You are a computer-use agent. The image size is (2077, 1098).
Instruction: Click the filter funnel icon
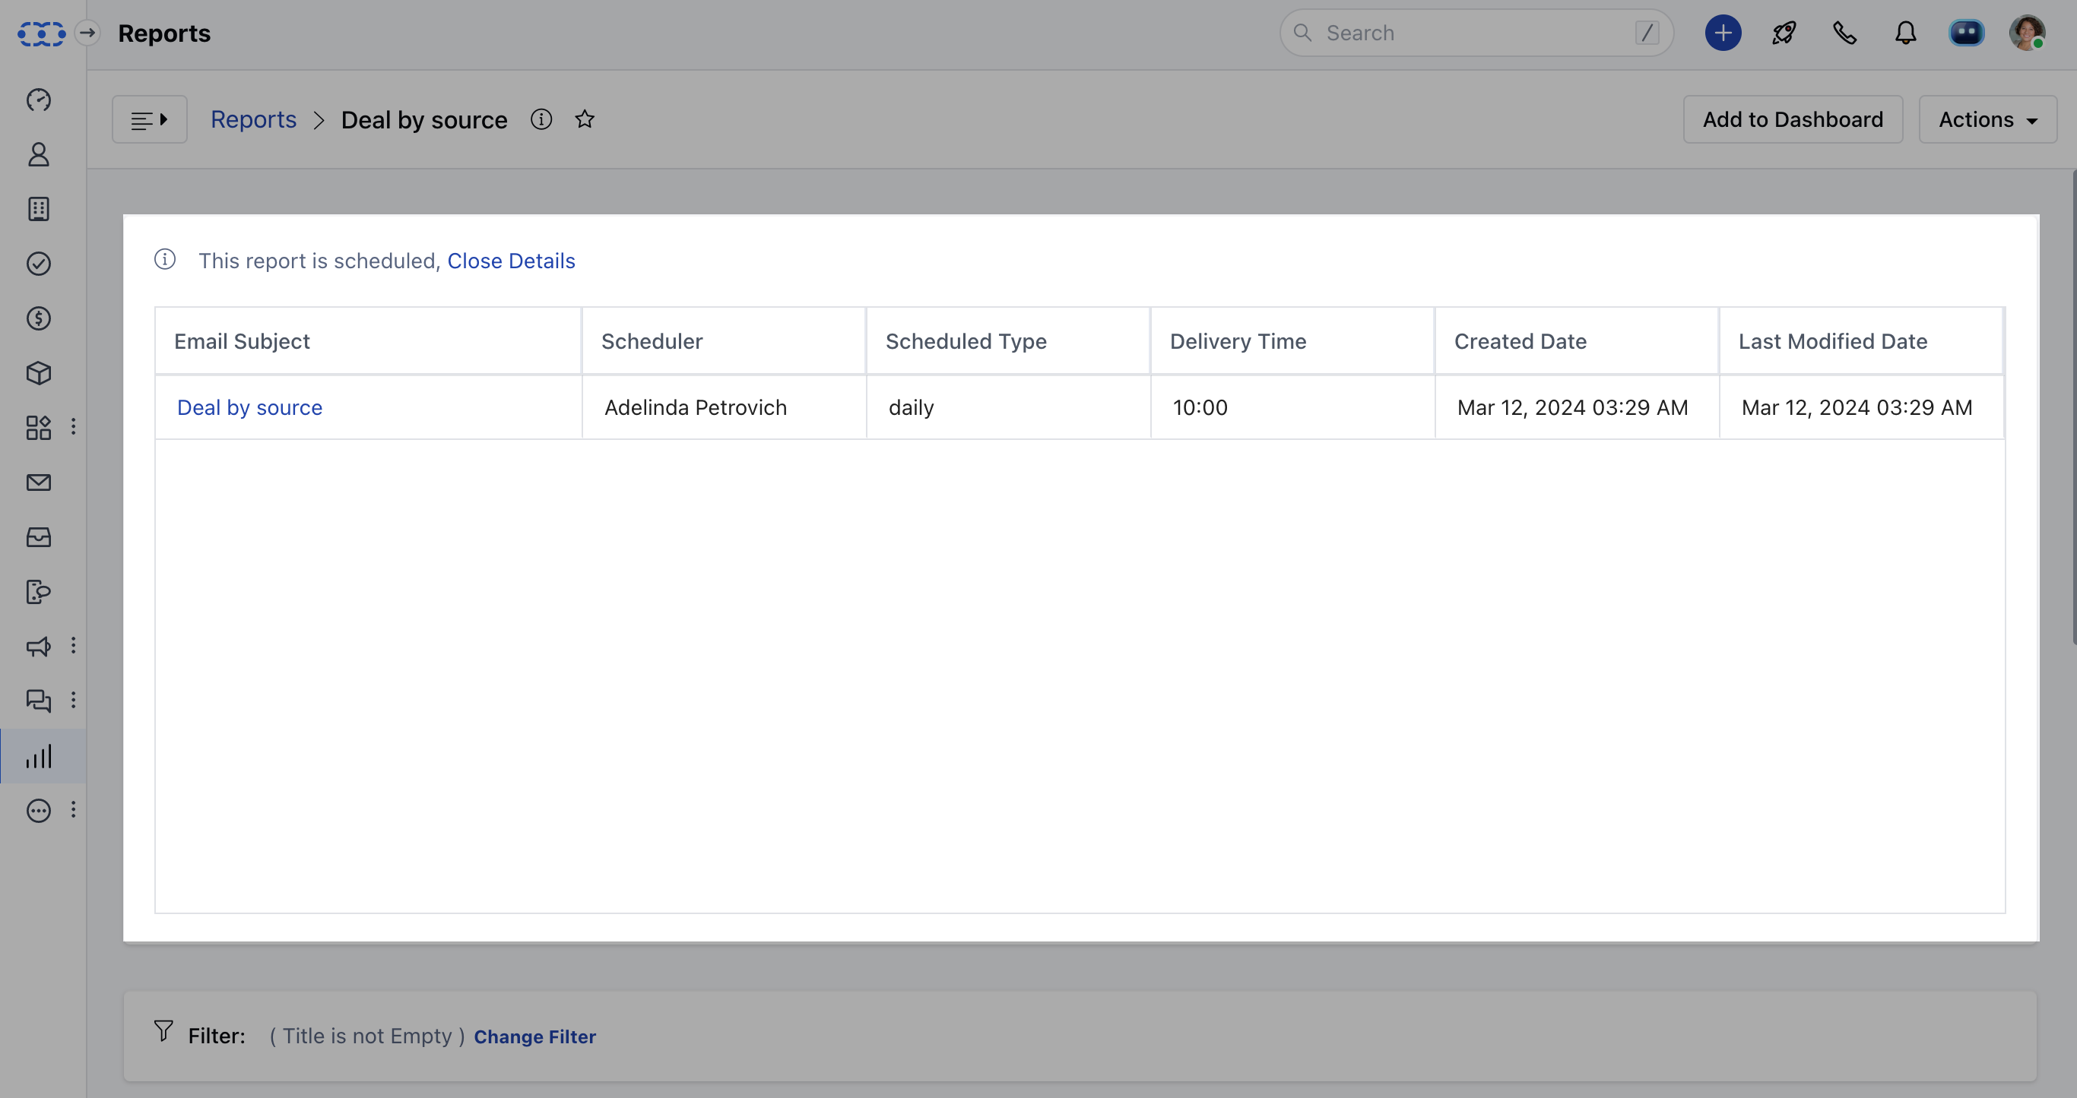click(163, 1031)
